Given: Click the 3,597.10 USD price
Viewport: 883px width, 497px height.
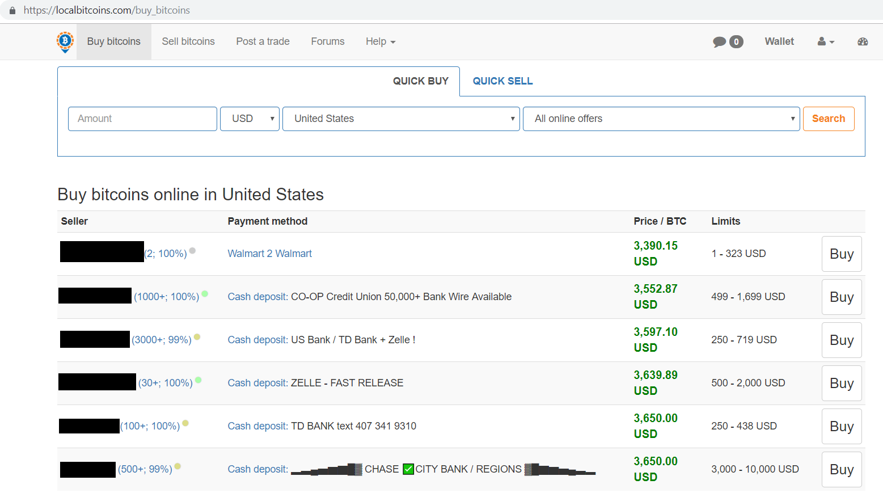Looking at the screenshot, I should tap(656, 340).
